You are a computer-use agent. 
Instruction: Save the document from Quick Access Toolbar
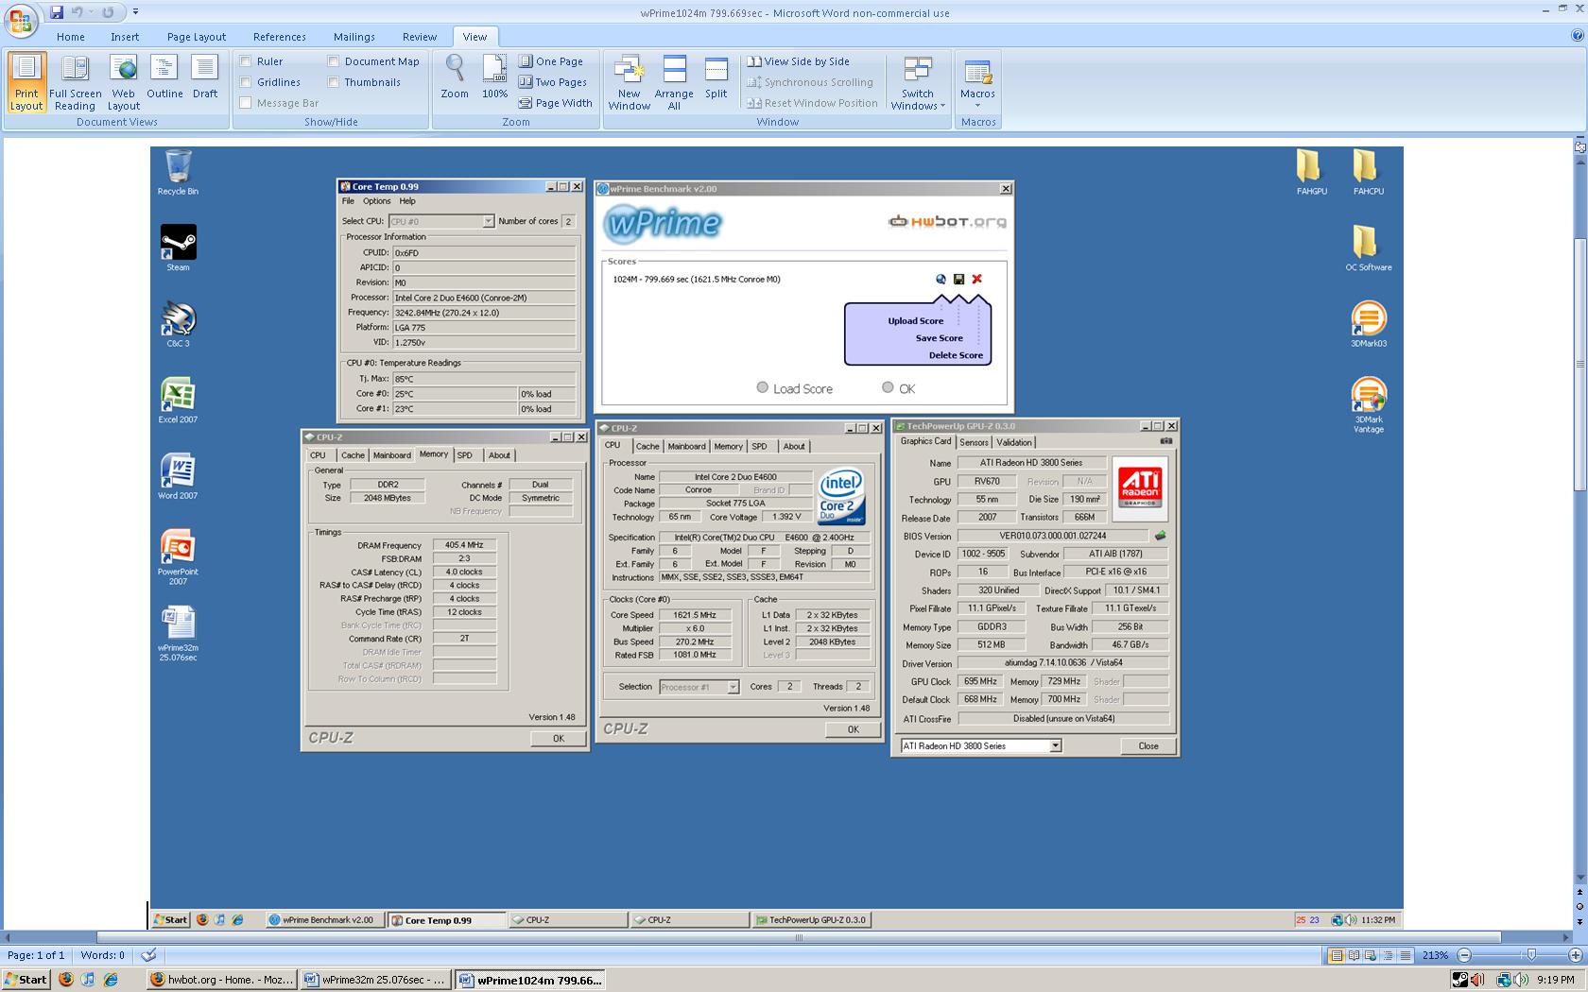57,12
